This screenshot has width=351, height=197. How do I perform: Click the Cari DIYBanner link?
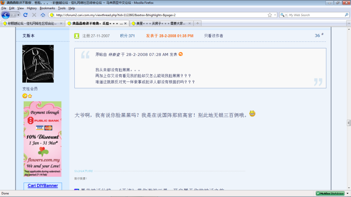click(43, 186)
